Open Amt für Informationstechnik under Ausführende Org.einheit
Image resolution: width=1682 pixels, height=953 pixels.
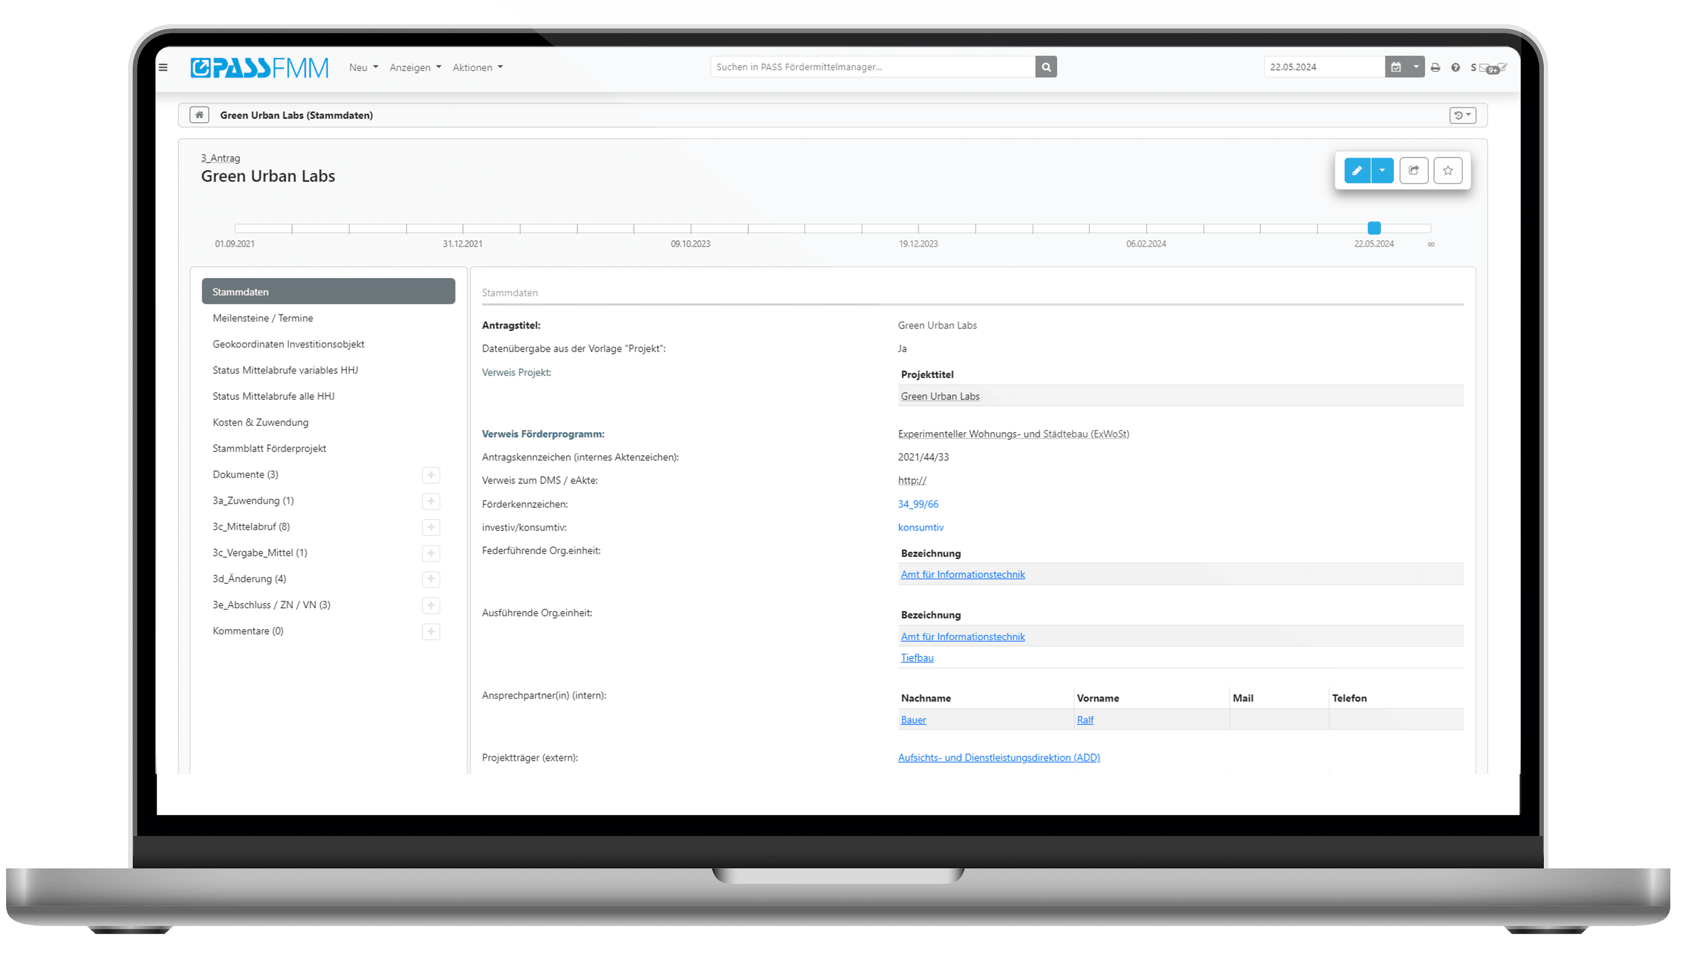click(x=962, y=637)
